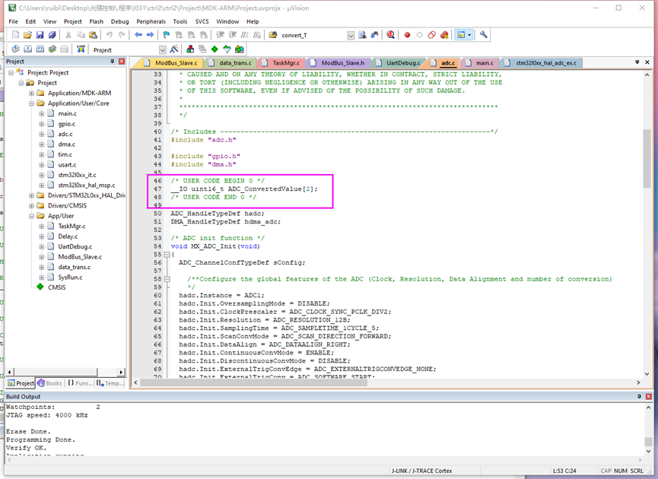The width and height of the screenshot is (658, 479).
Task: Open the Flash menu
Action: [96, 21]
